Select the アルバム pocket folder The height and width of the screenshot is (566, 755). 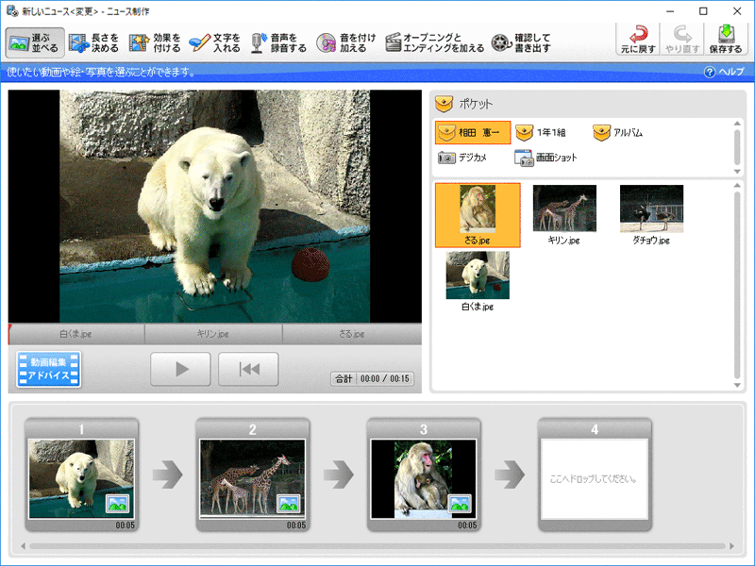(618, 133)
